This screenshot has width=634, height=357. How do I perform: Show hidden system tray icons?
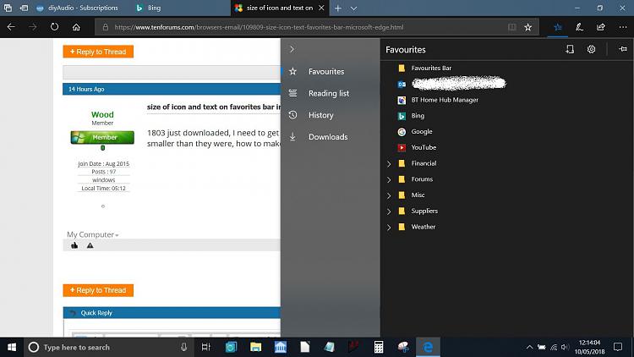[x=529, y=347]
